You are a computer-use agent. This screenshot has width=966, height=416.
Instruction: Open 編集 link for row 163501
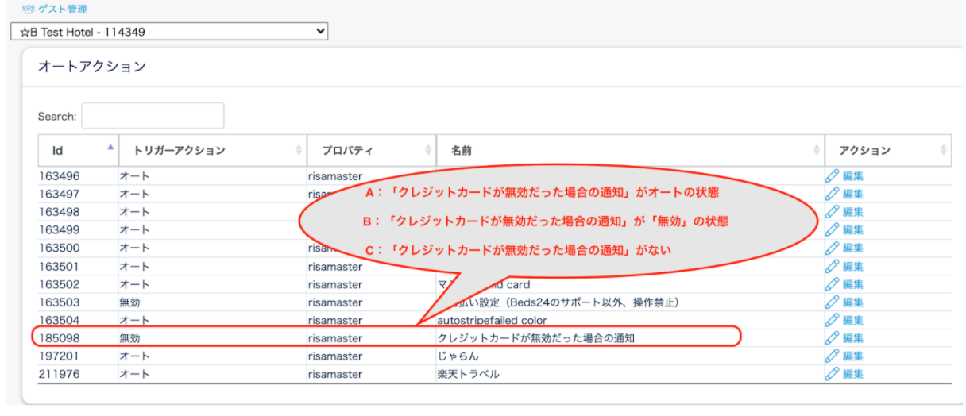[x=852, y=267]
